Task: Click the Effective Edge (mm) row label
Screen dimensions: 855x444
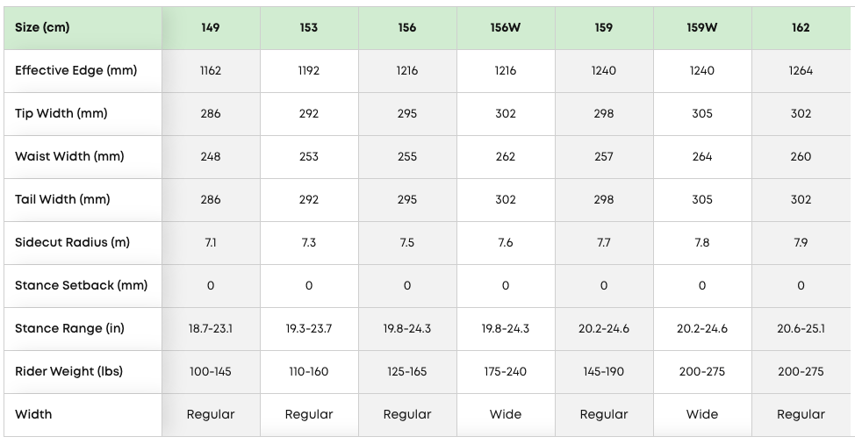Action: (x=76, y=71)
